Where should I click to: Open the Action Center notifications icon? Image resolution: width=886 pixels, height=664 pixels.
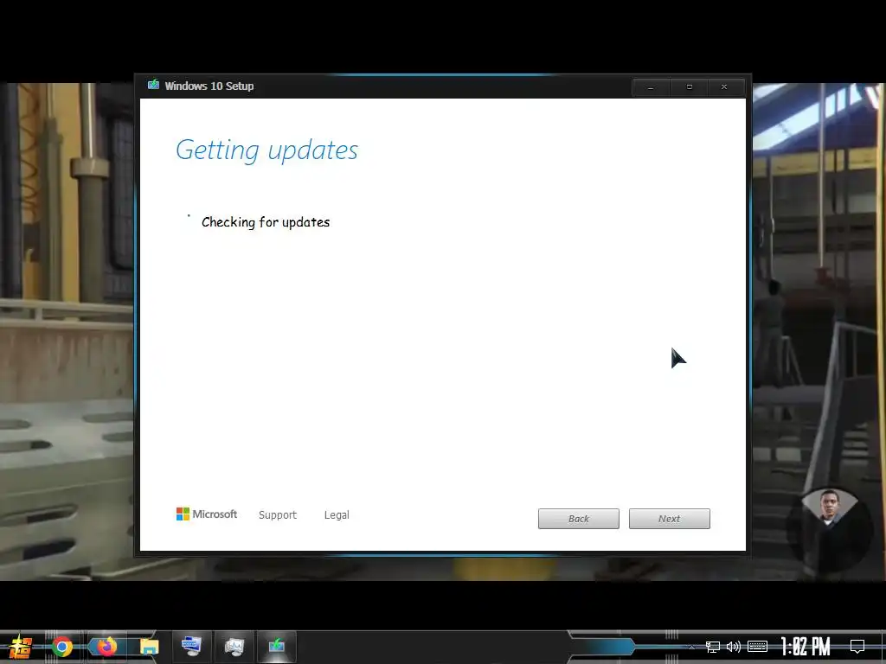857,647
